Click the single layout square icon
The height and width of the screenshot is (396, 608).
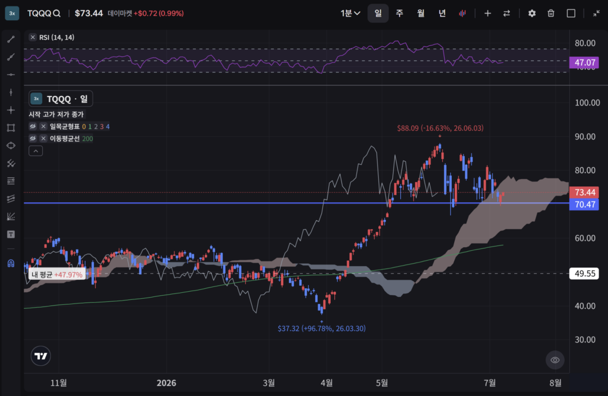[x=571, y=13]
